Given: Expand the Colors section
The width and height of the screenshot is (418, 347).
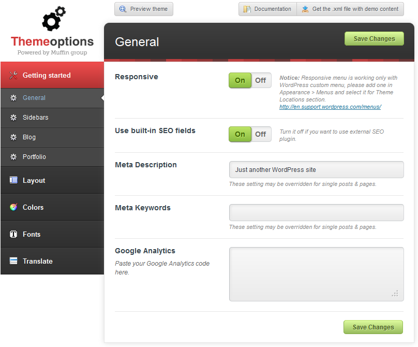Looking at the screenshot, I should click(x=52, y=207).
